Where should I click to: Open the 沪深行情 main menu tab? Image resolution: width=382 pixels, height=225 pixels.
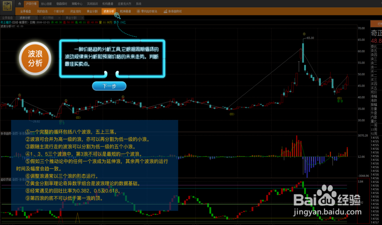pyautogui.click(x=31, y=4)
